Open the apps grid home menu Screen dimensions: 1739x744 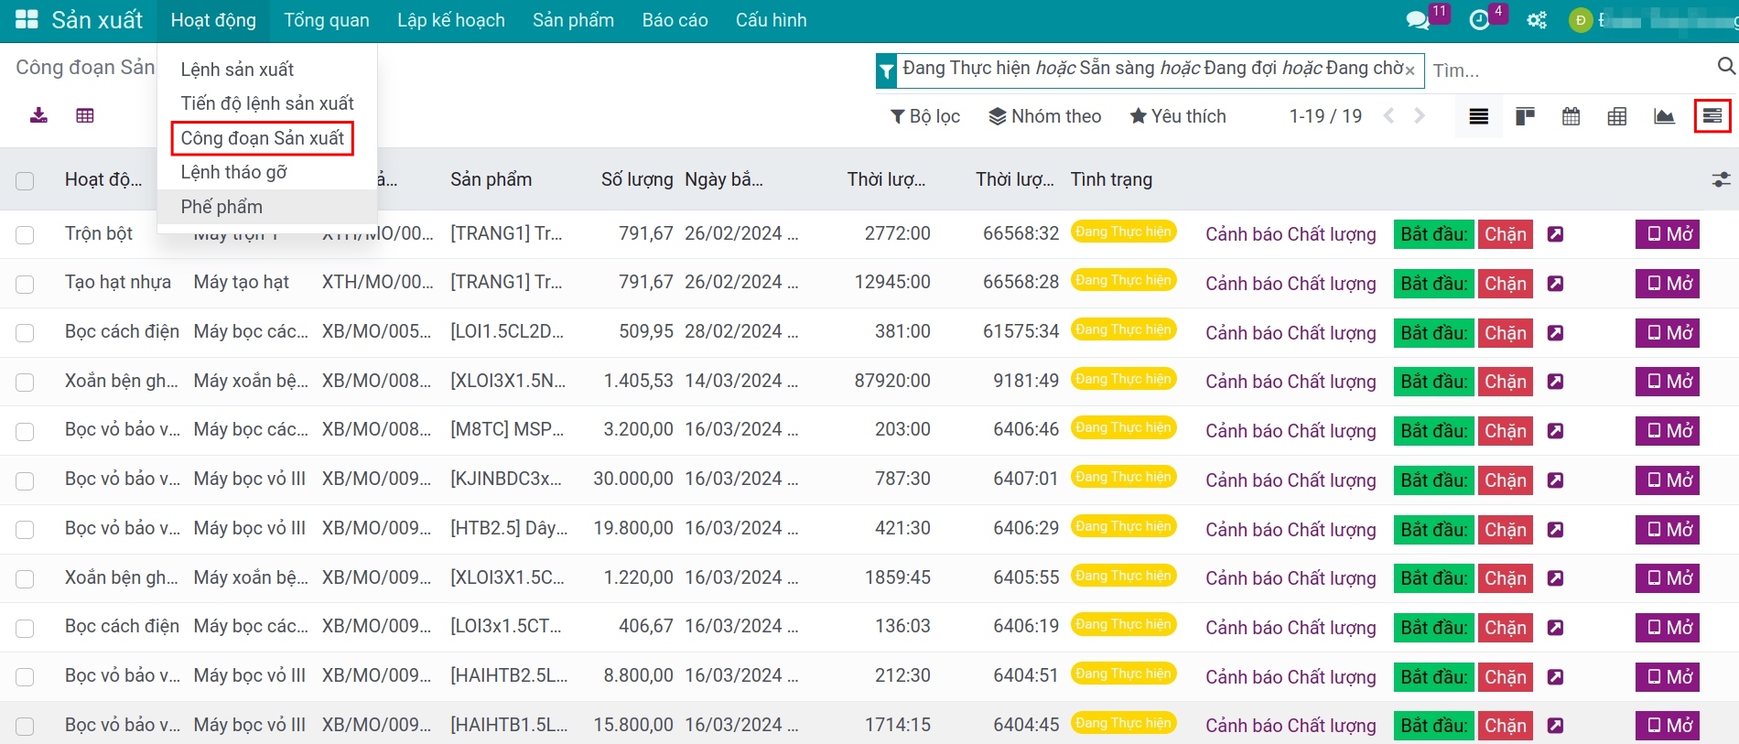[27, 20]
